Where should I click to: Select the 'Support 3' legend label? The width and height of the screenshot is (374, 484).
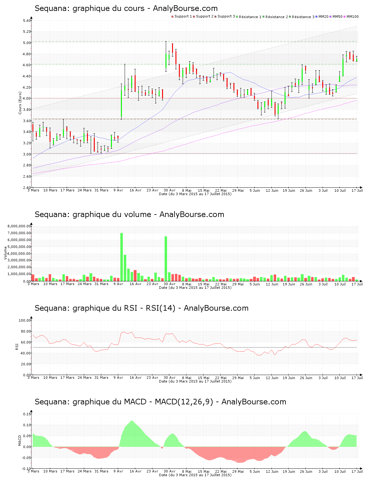(x=226, y=17)
